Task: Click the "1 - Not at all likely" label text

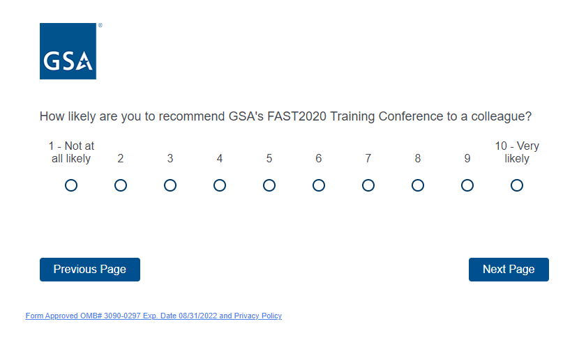Action: (71, 153)
